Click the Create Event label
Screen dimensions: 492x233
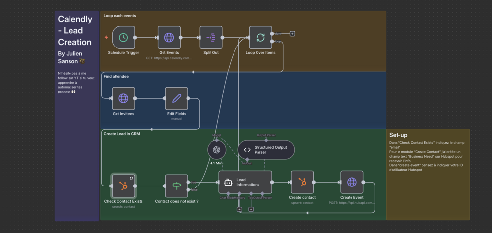(x=351, y=197)
